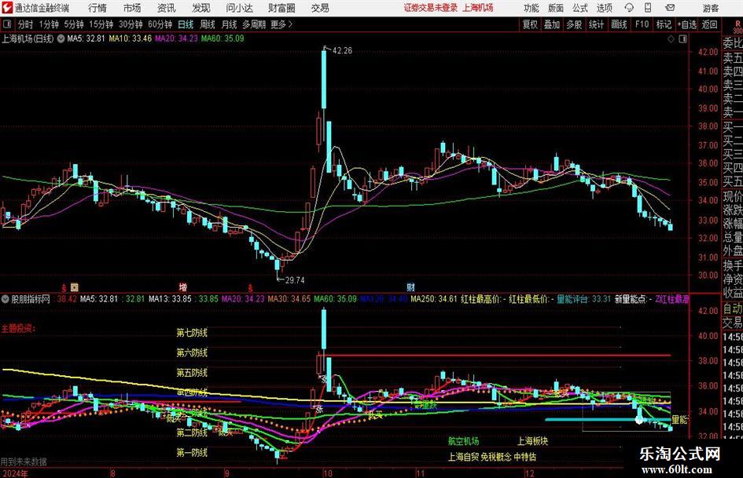Open the 选项 menu

(604, 8)
